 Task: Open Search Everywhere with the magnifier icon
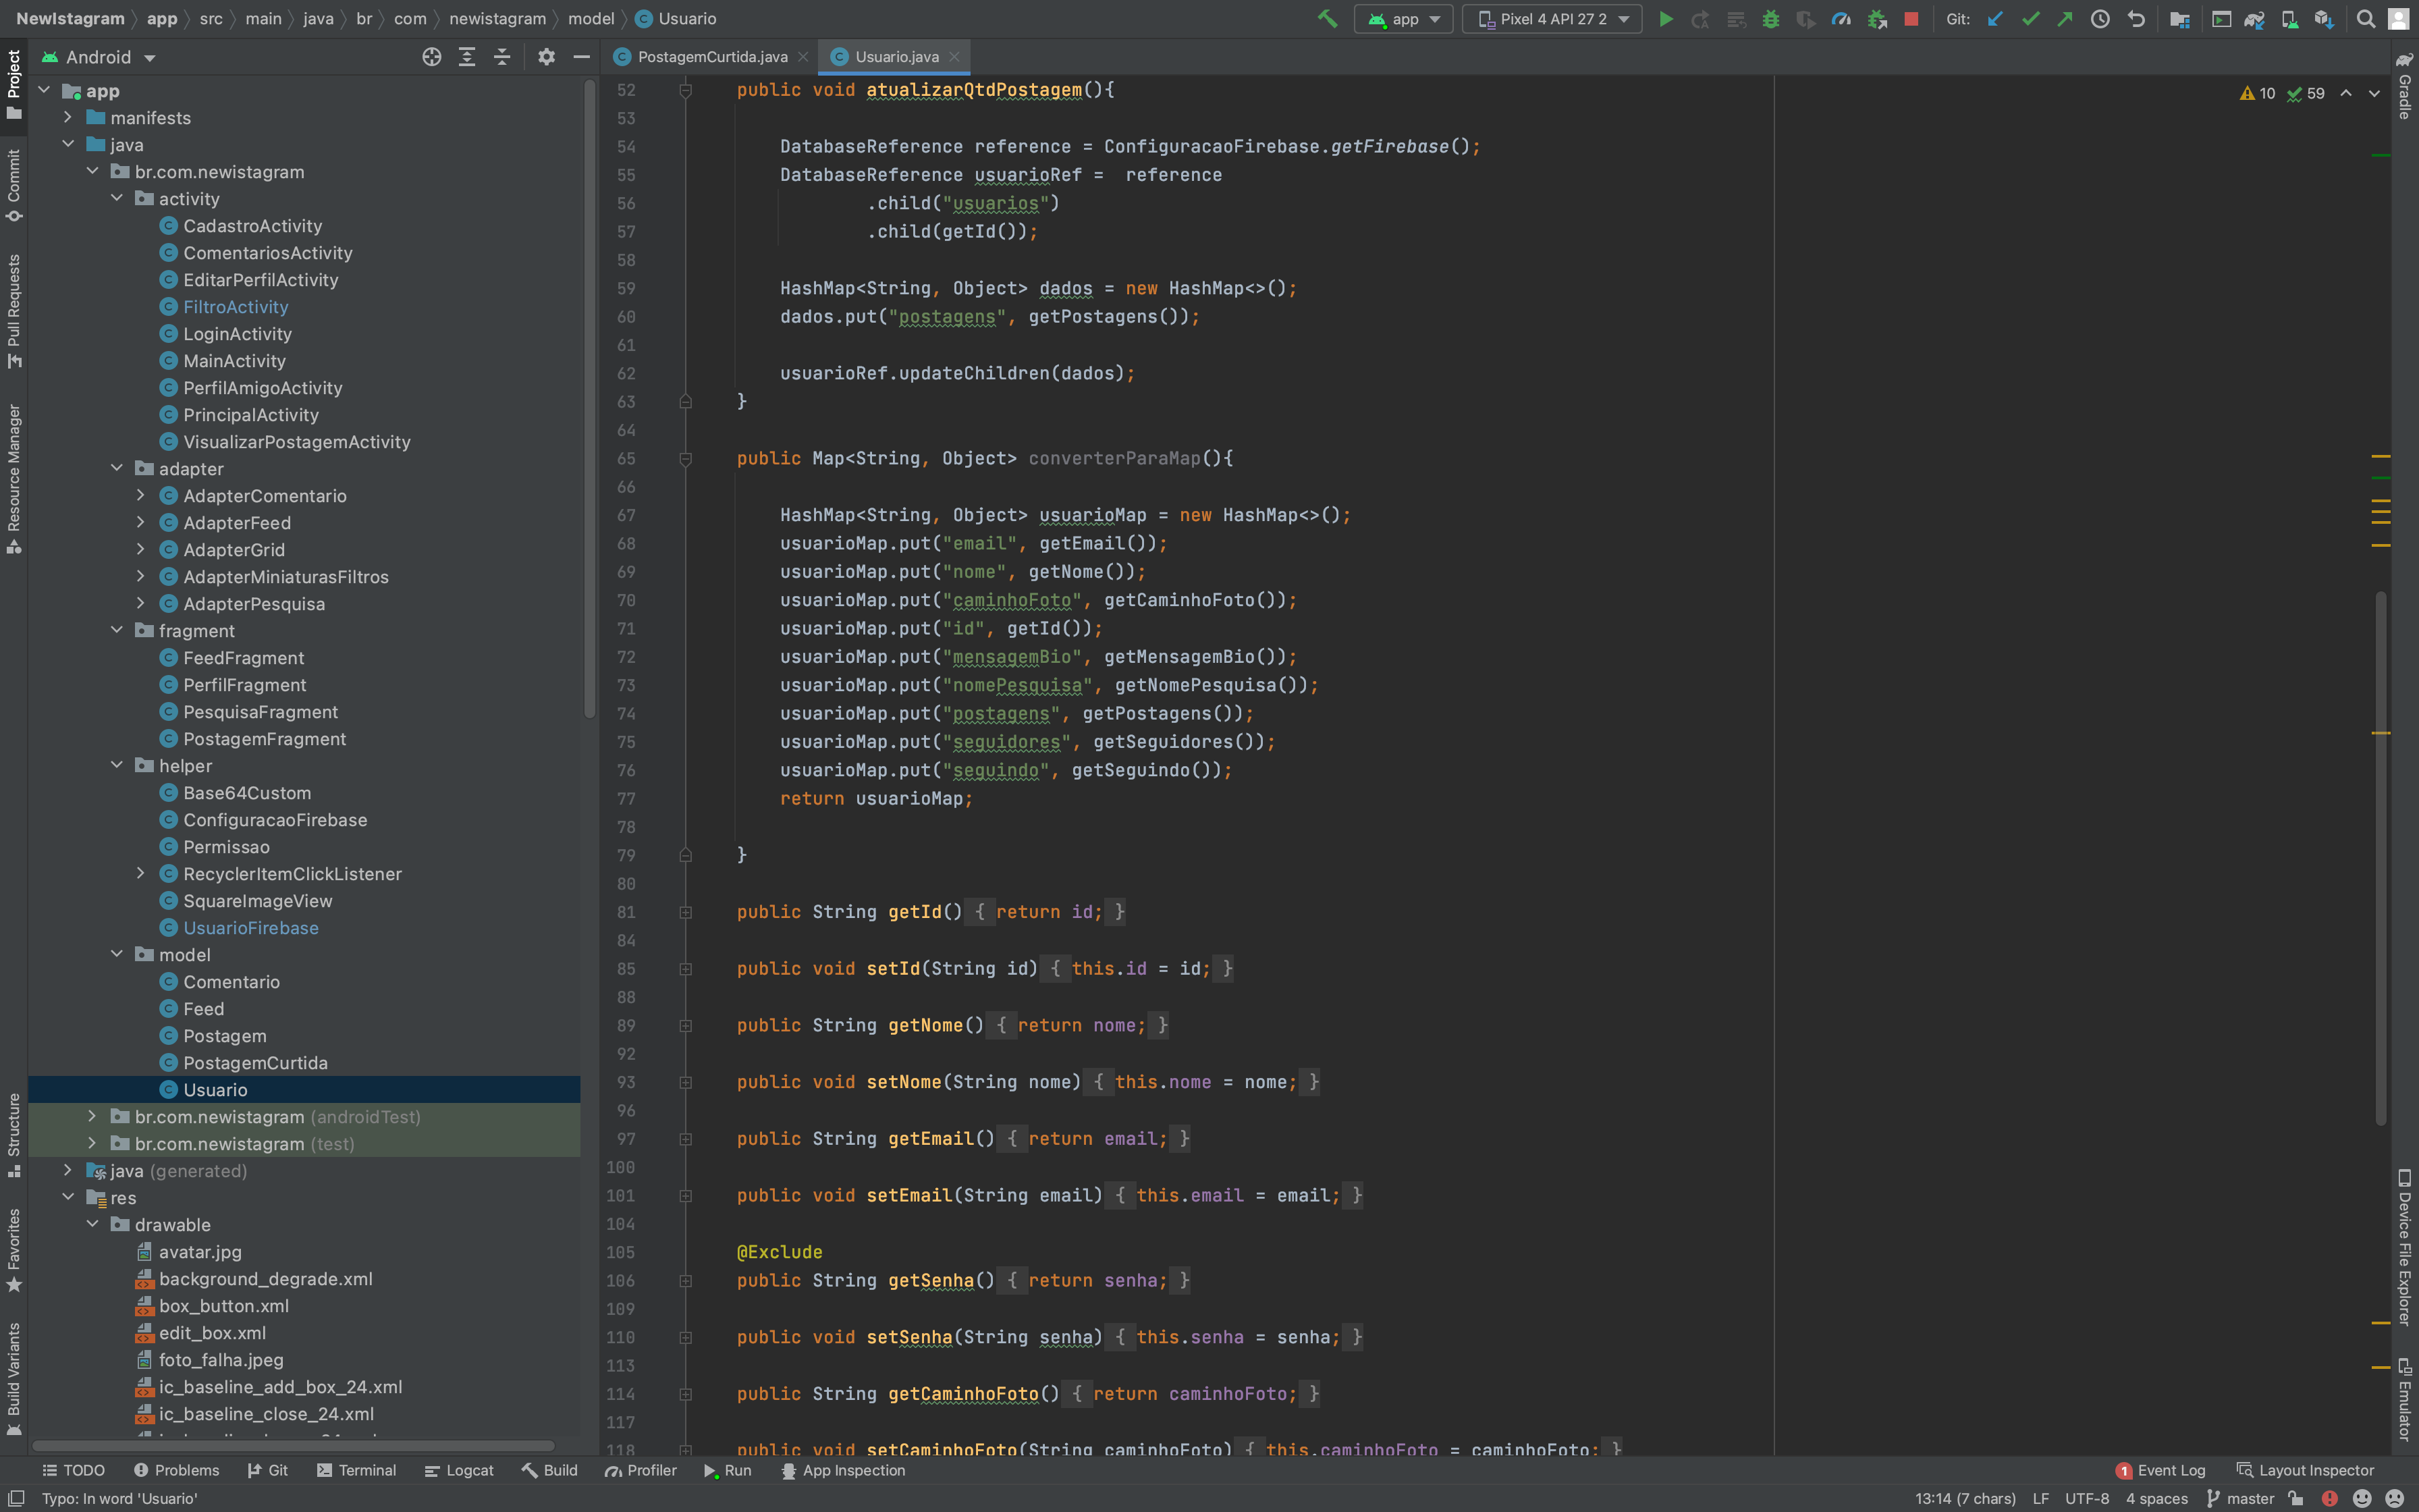pyautogui.click(x=2365, y=19)
